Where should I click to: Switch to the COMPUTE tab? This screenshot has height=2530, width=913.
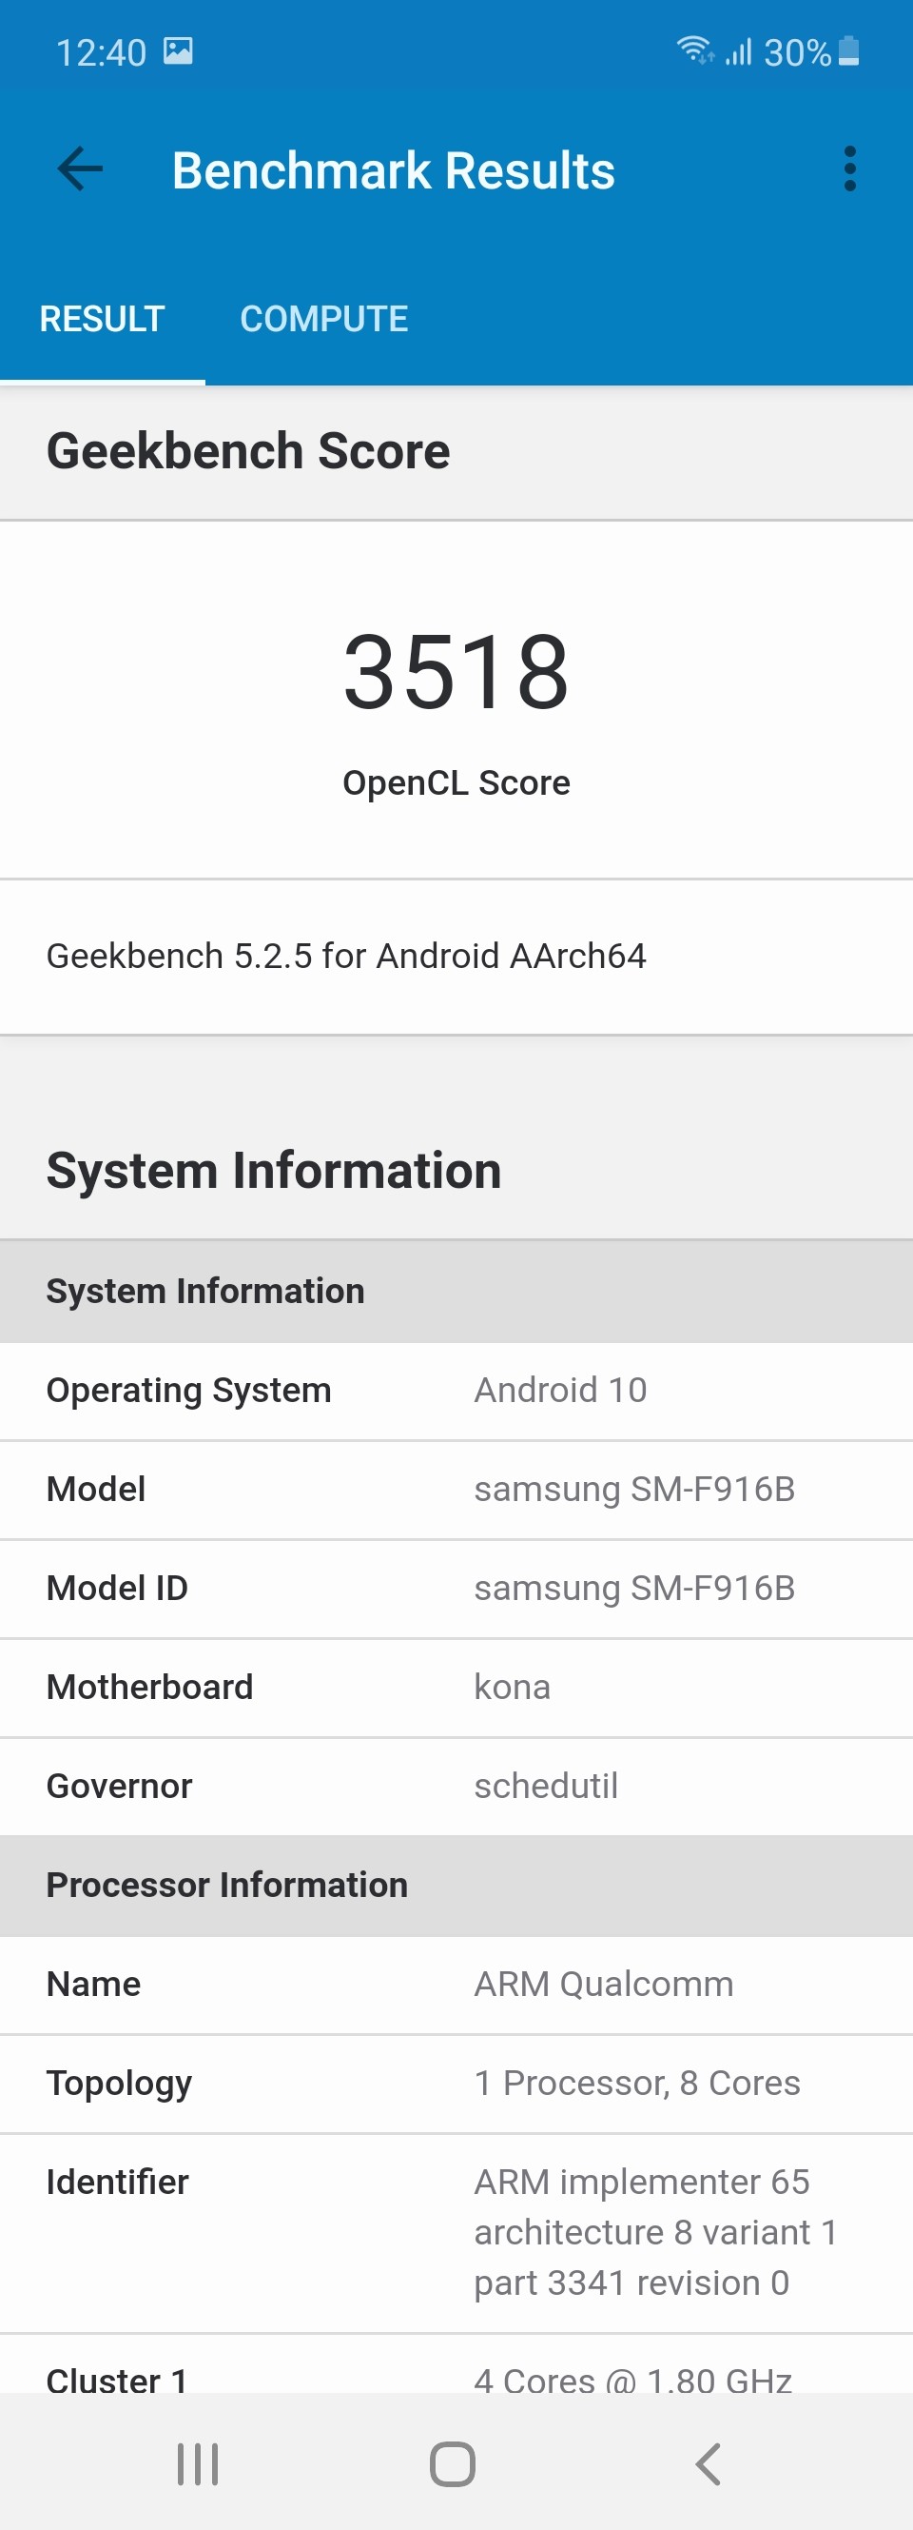point(324,319)
